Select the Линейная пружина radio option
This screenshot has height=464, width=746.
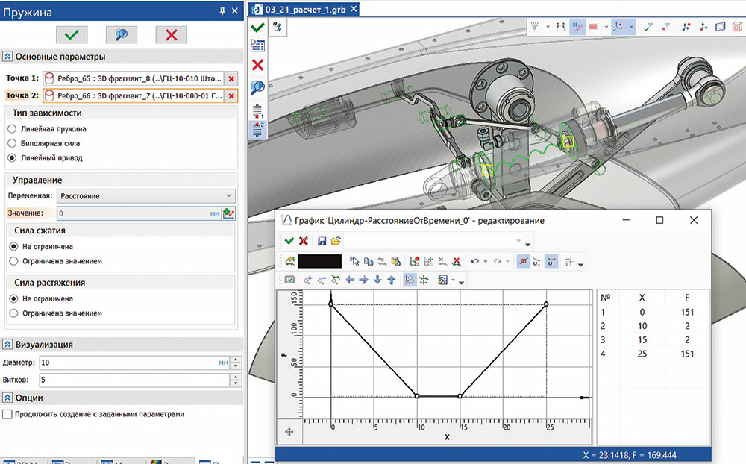click(12, 129)
